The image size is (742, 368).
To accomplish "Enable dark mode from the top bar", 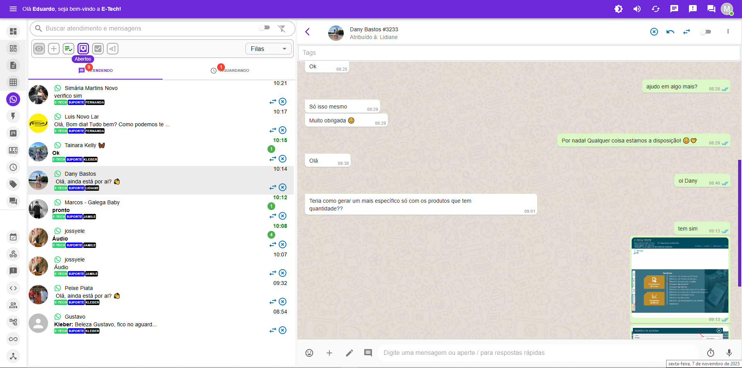I will (618, 9).
